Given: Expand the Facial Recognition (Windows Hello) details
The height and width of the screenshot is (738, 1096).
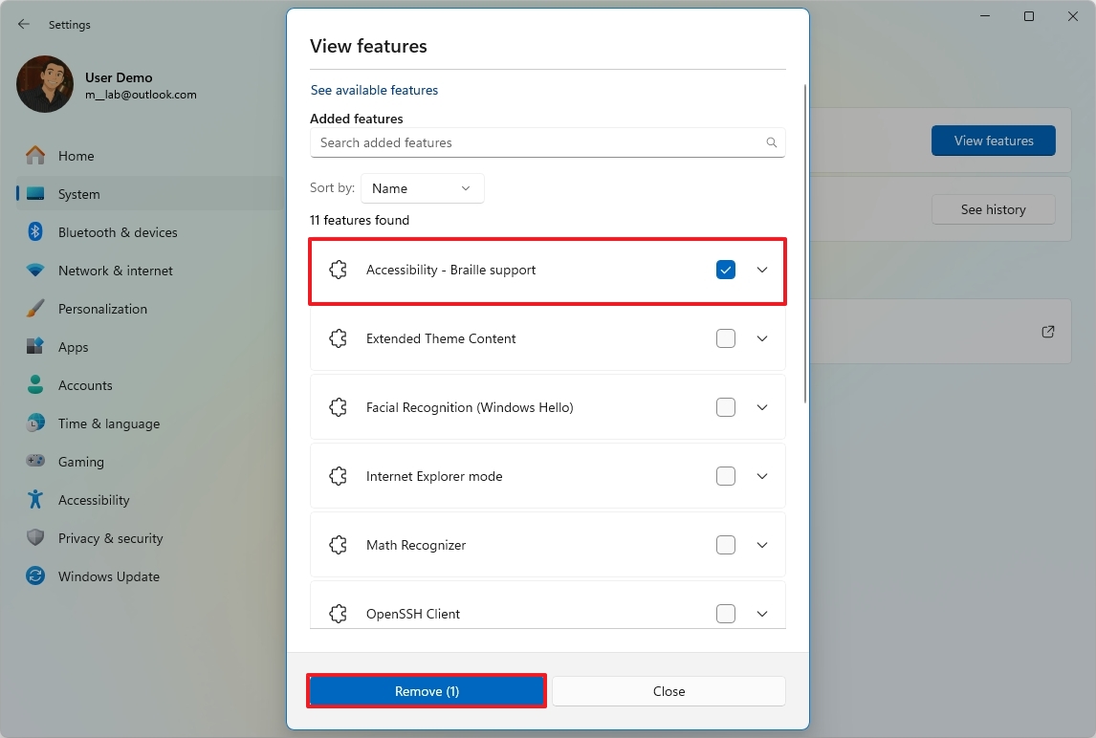Looking at the screenshot, I should [x=762, y=407].
